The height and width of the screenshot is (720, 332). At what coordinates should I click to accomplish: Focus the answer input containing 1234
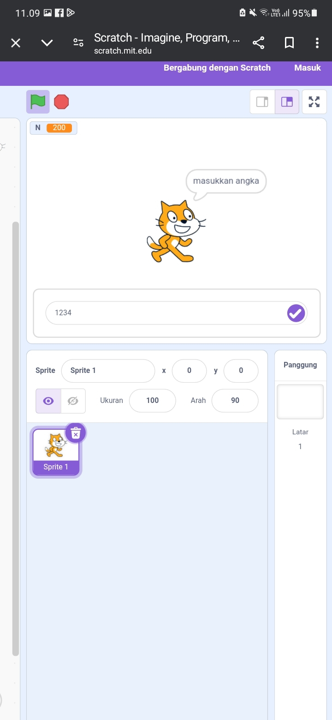coord(166,313)
